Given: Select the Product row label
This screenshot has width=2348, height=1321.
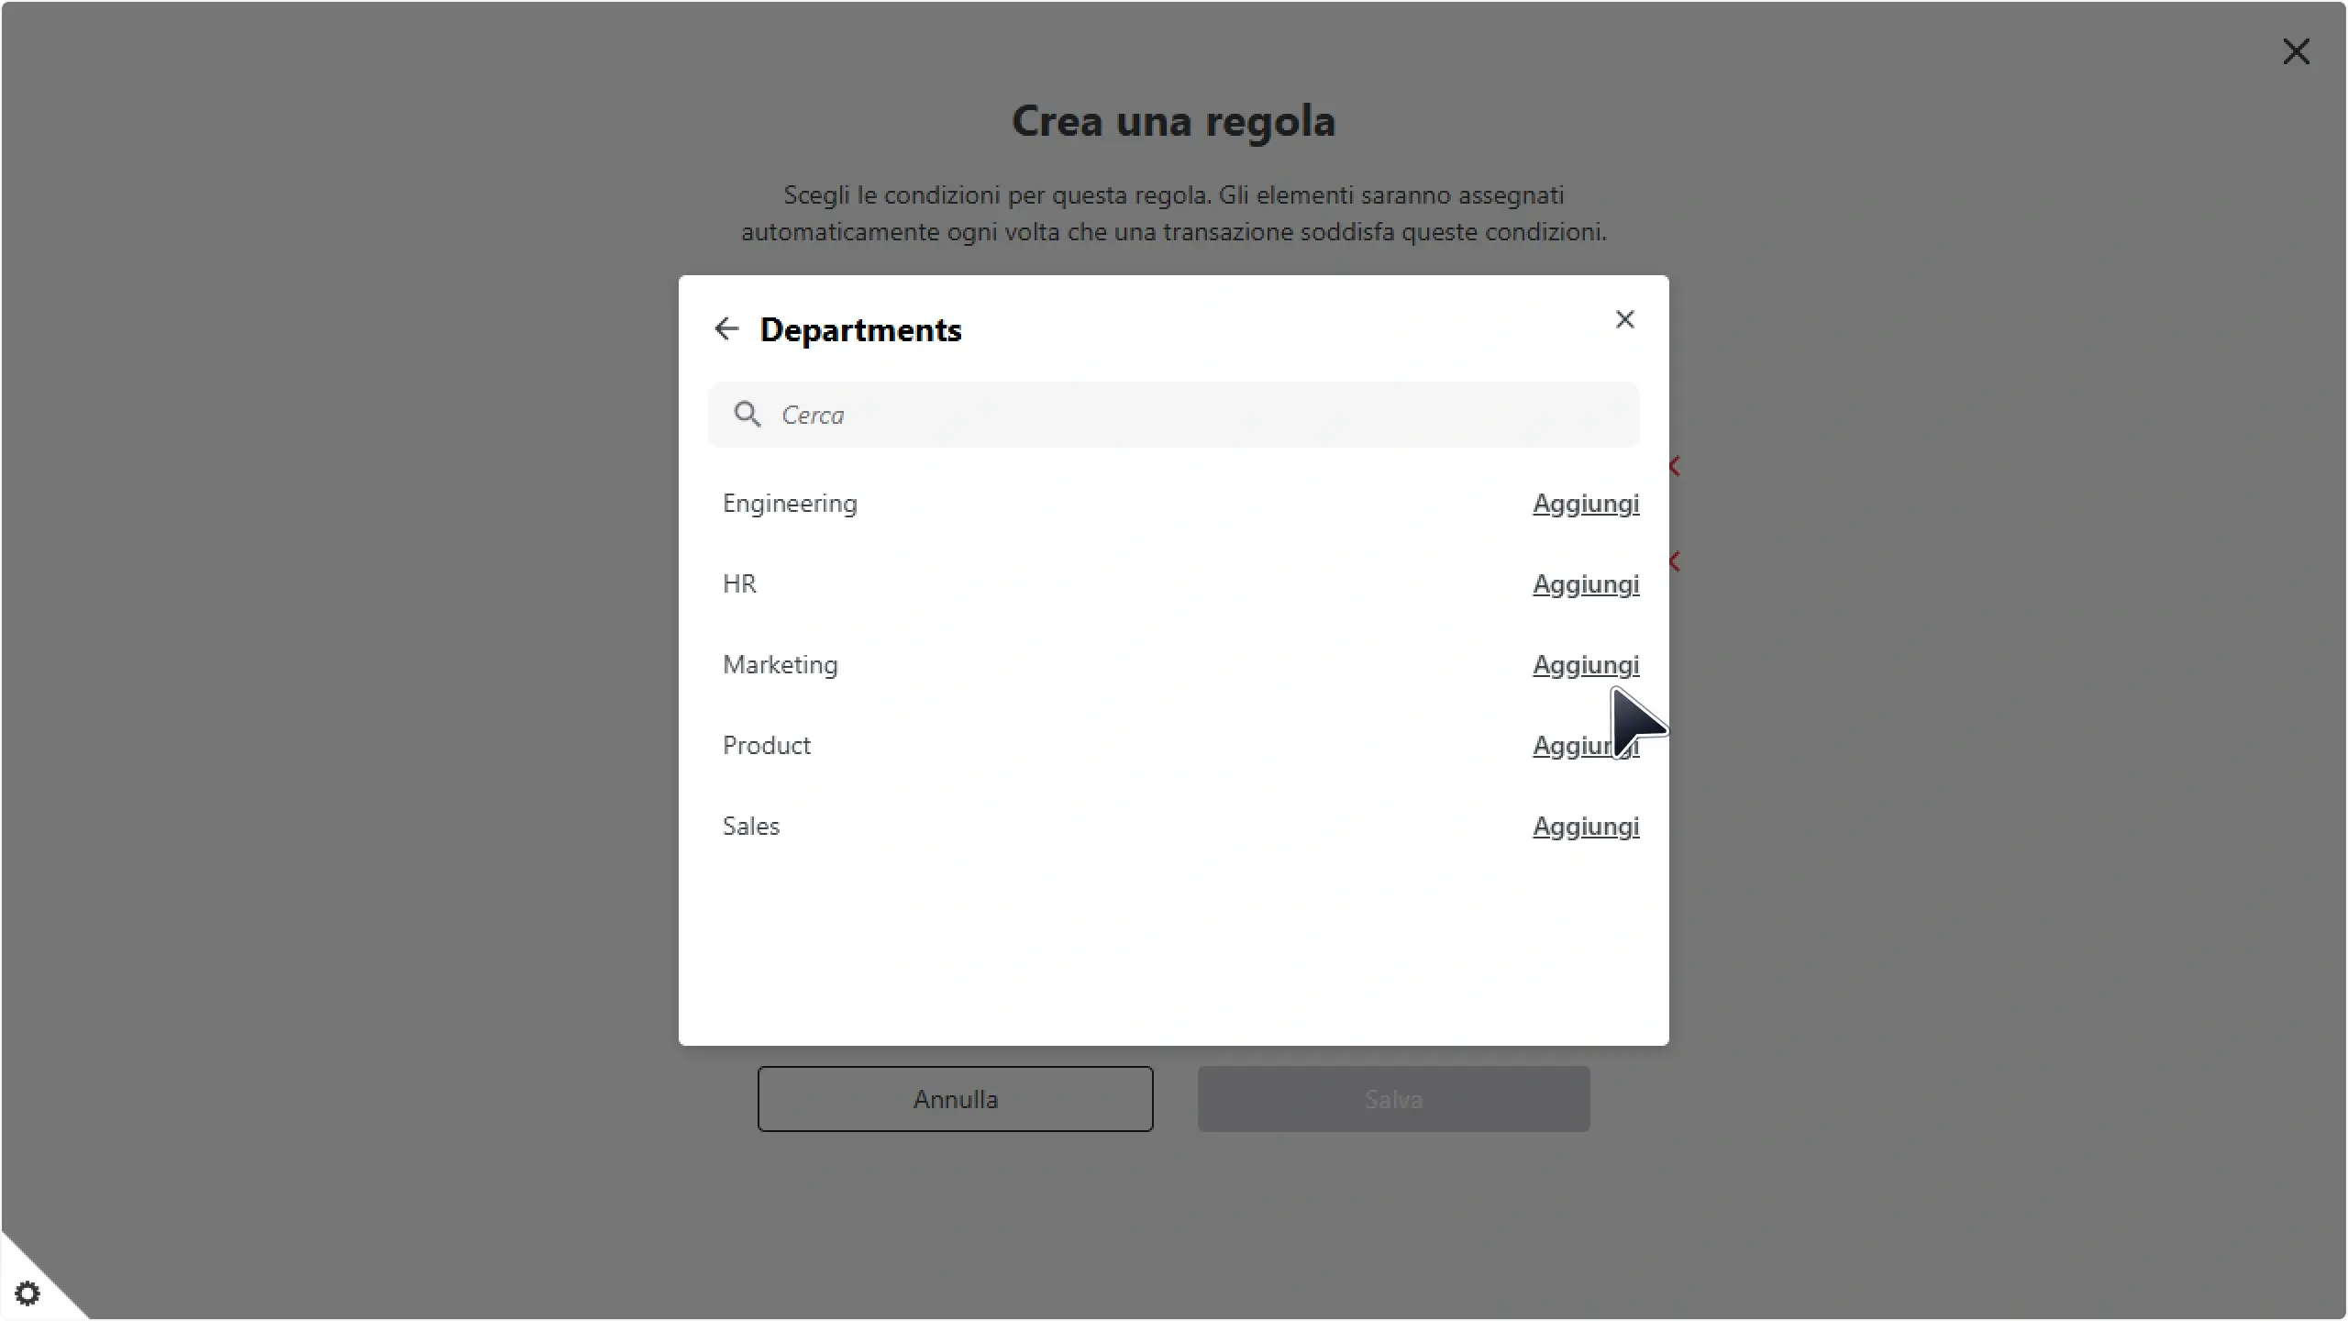Looking at the screenshot, I should coord(766,746).
